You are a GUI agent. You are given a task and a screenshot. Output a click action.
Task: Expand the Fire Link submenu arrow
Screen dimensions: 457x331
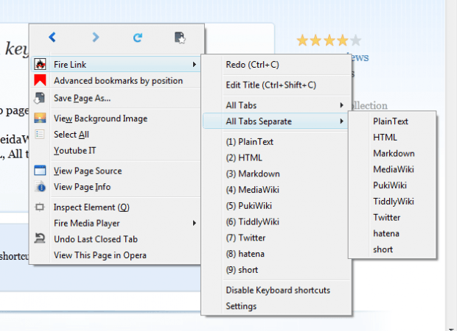[x=195, y=64]
